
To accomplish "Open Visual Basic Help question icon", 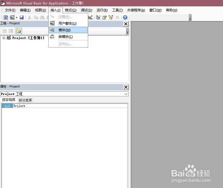I will click(x=125, y=17).
